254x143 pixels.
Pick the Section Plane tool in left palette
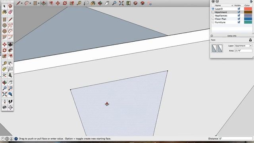click(10, 108)
